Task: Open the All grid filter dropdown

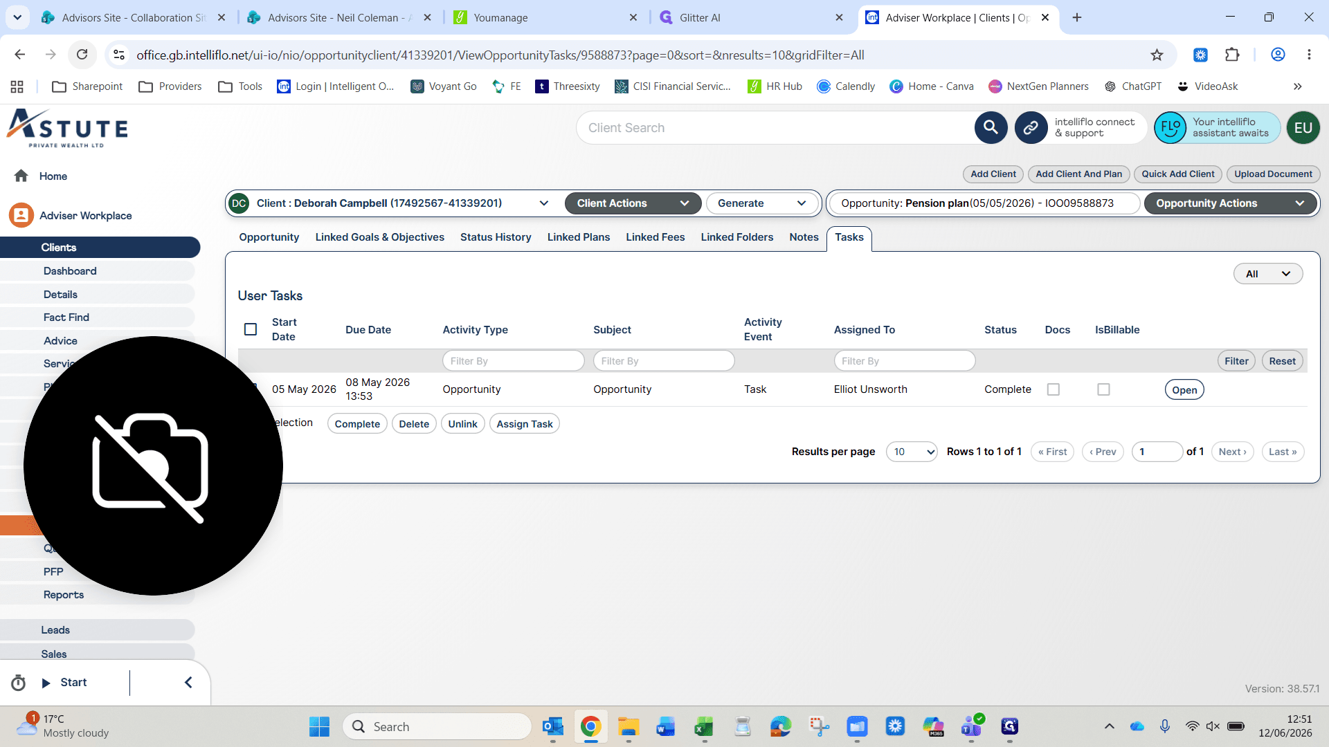Action: [x=1268, y=274]
